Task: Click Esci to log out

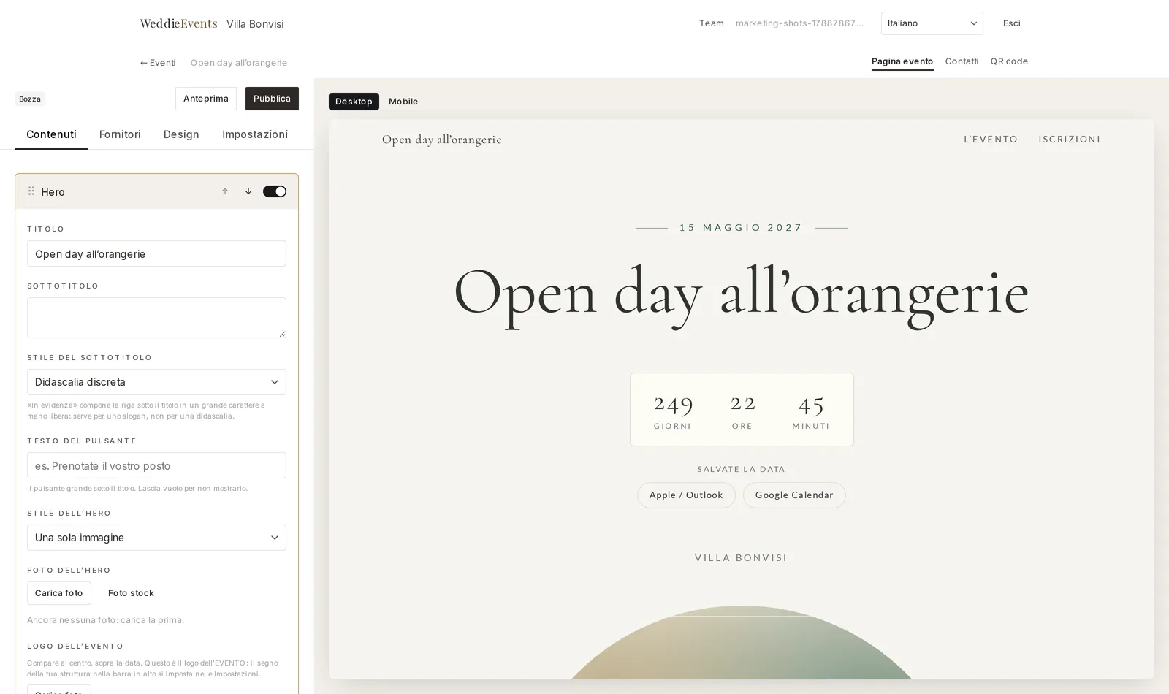Action: point(1012,23)
